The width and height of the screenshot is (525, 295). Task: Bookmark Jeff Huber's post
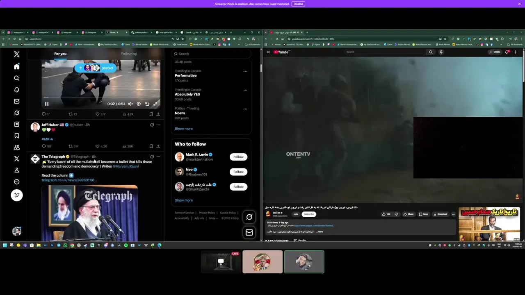pyautogui.click(x=151, y=146)
